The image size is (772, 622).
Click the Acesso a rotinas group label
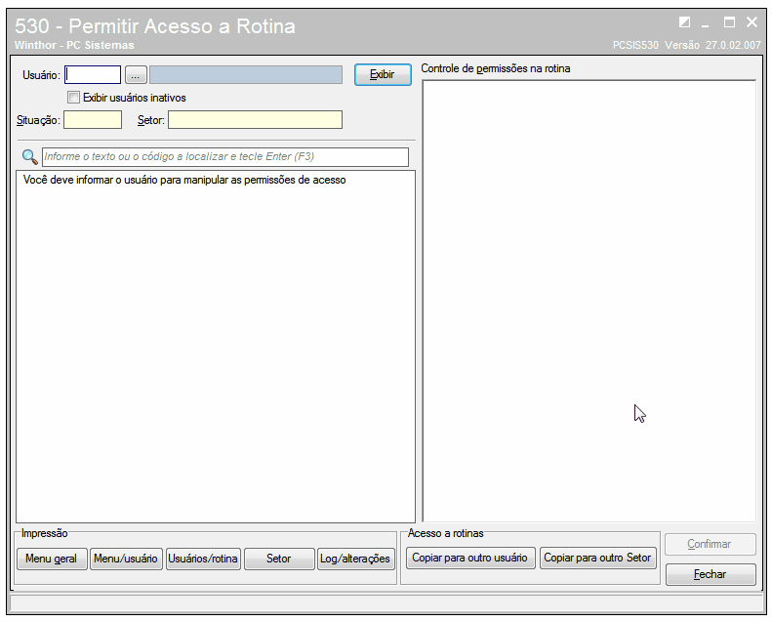tap(446, 533)
